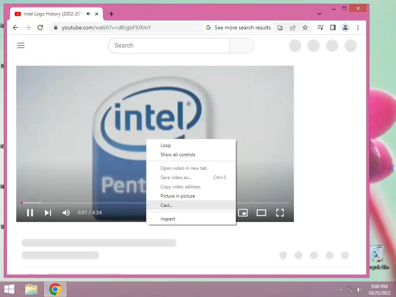Screen dimensions: 396x297
Task: Close the Intel Logo History tab
Action: pyautogui.click(x=96, y=14)
